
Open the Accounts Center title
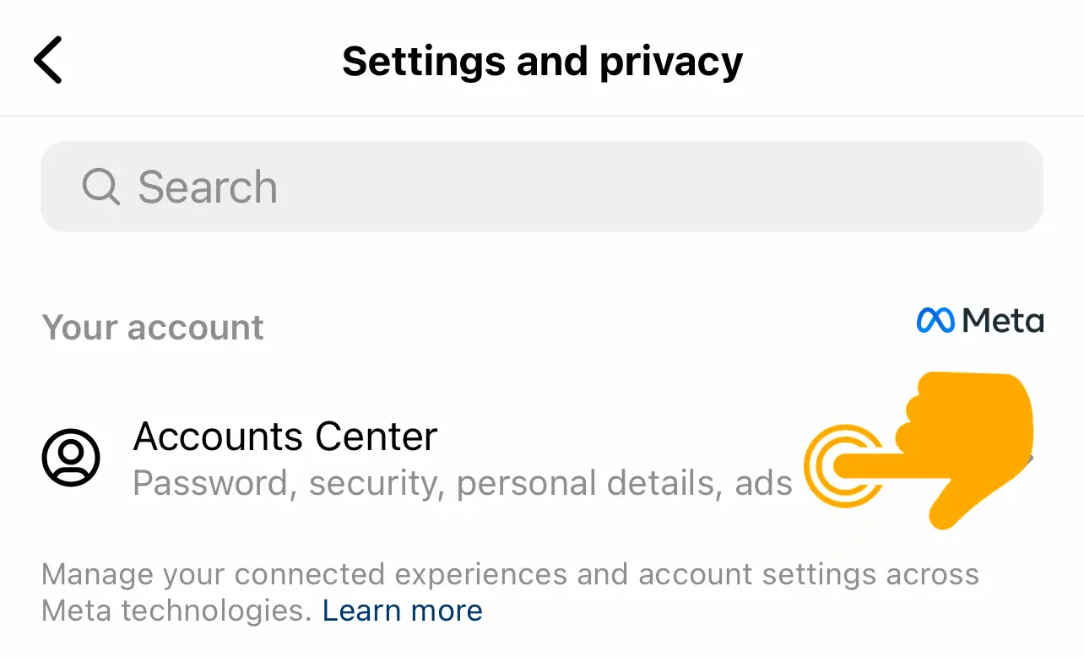tap(285, 437)
